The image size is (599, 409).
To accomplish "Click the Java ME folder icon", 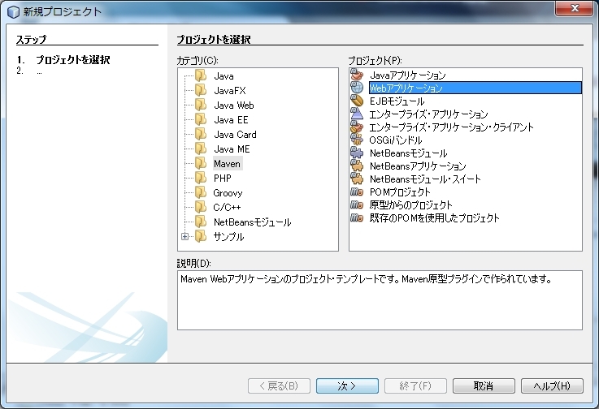I will [x=201, y=149].
